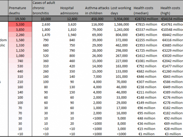
Task: Click the median cost cell €792 million
Action: [x=146, y=66]
